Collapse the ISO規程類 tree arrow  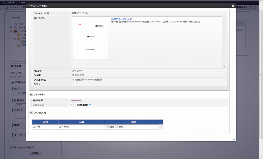14,38
